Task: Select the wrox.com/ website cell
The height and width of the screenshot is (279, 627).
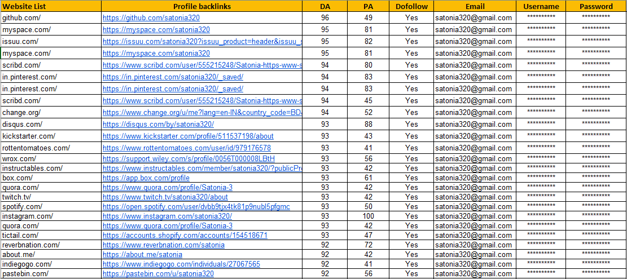Action: [51, 159]
